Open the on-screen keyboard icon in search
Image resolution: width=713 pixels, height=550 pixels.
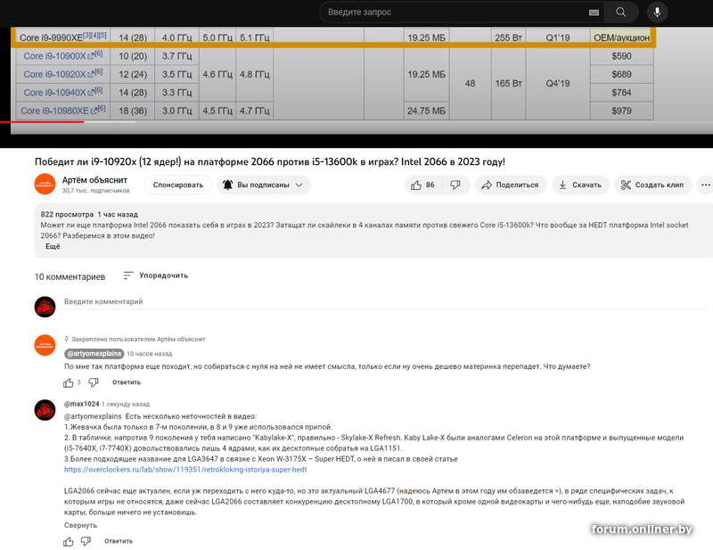594,12
